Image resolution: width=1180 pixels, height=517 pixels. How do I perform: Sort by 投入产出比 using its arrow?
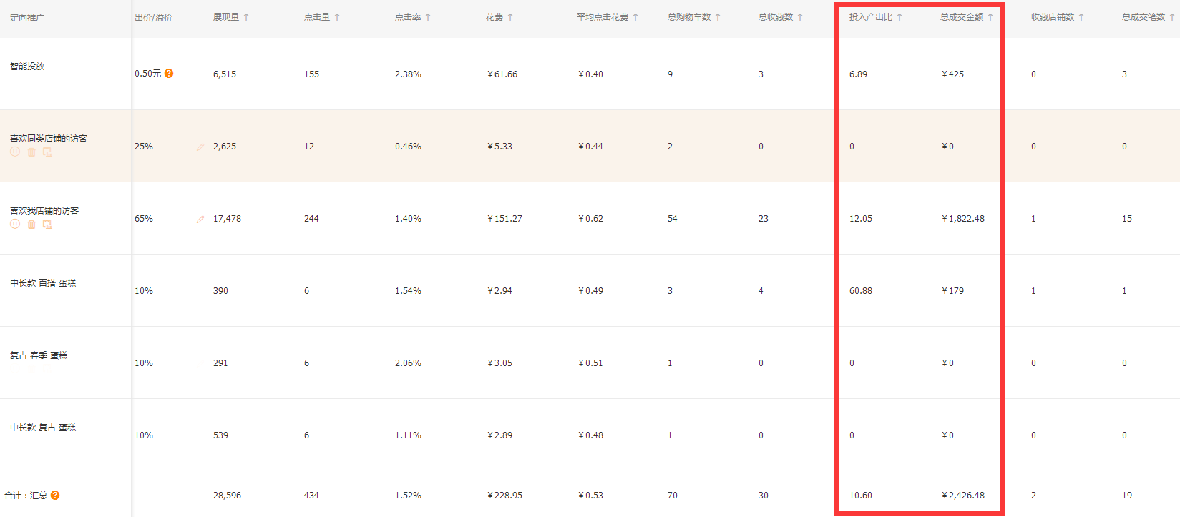pyautogui.click(x=899, y=17)
